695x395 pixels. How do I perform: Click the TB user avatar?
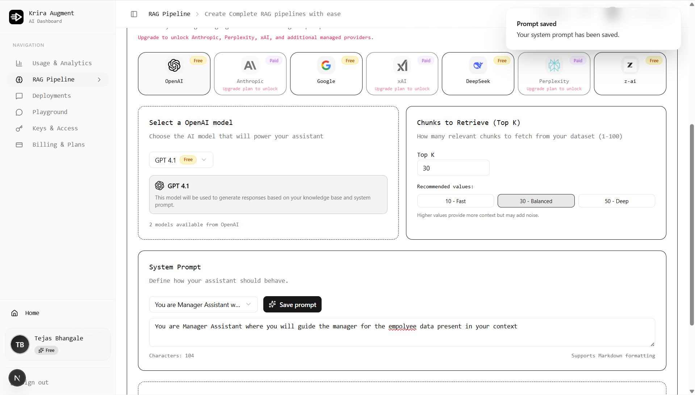[x=20, y=344]
